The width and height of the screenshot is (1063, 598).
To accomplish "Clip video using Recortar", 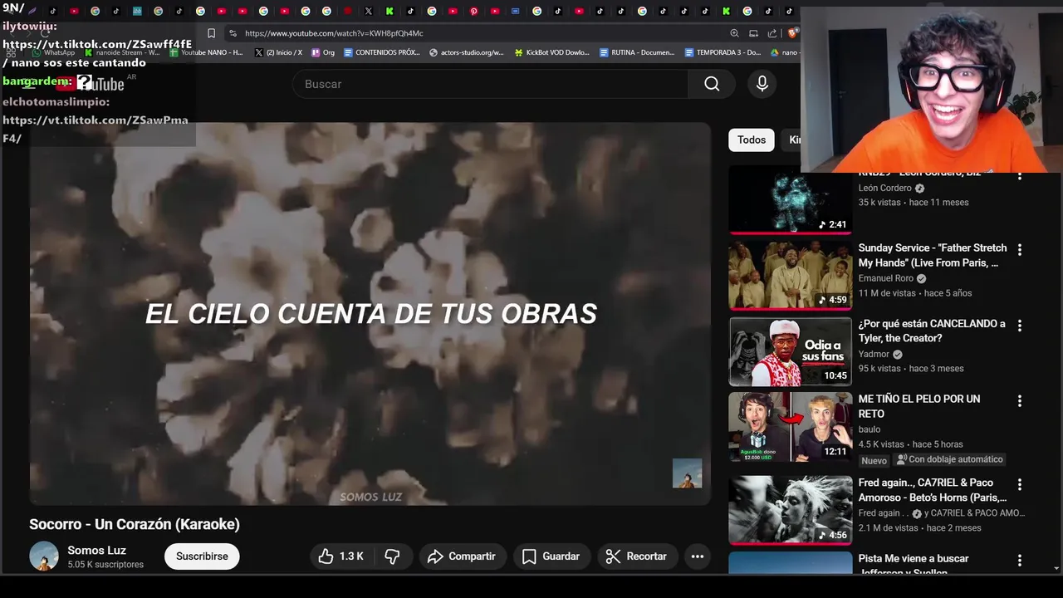I will (x=636, y=556).
